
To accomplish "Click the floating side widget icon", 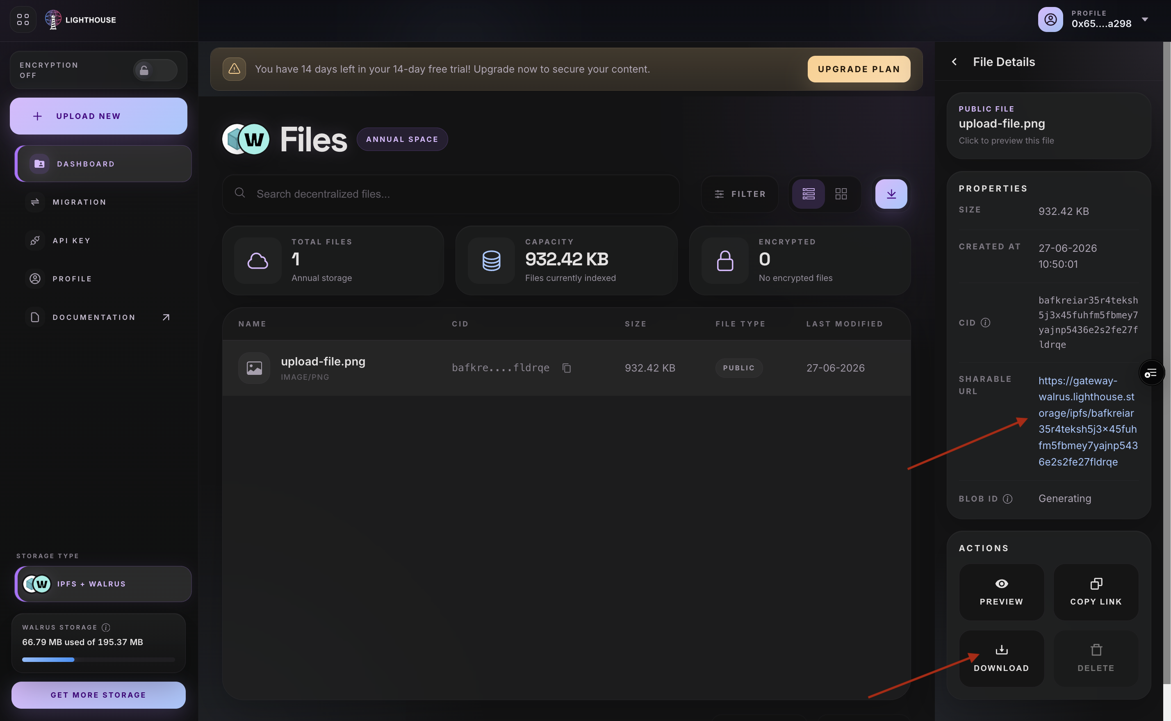I will tap(1151, 373).
